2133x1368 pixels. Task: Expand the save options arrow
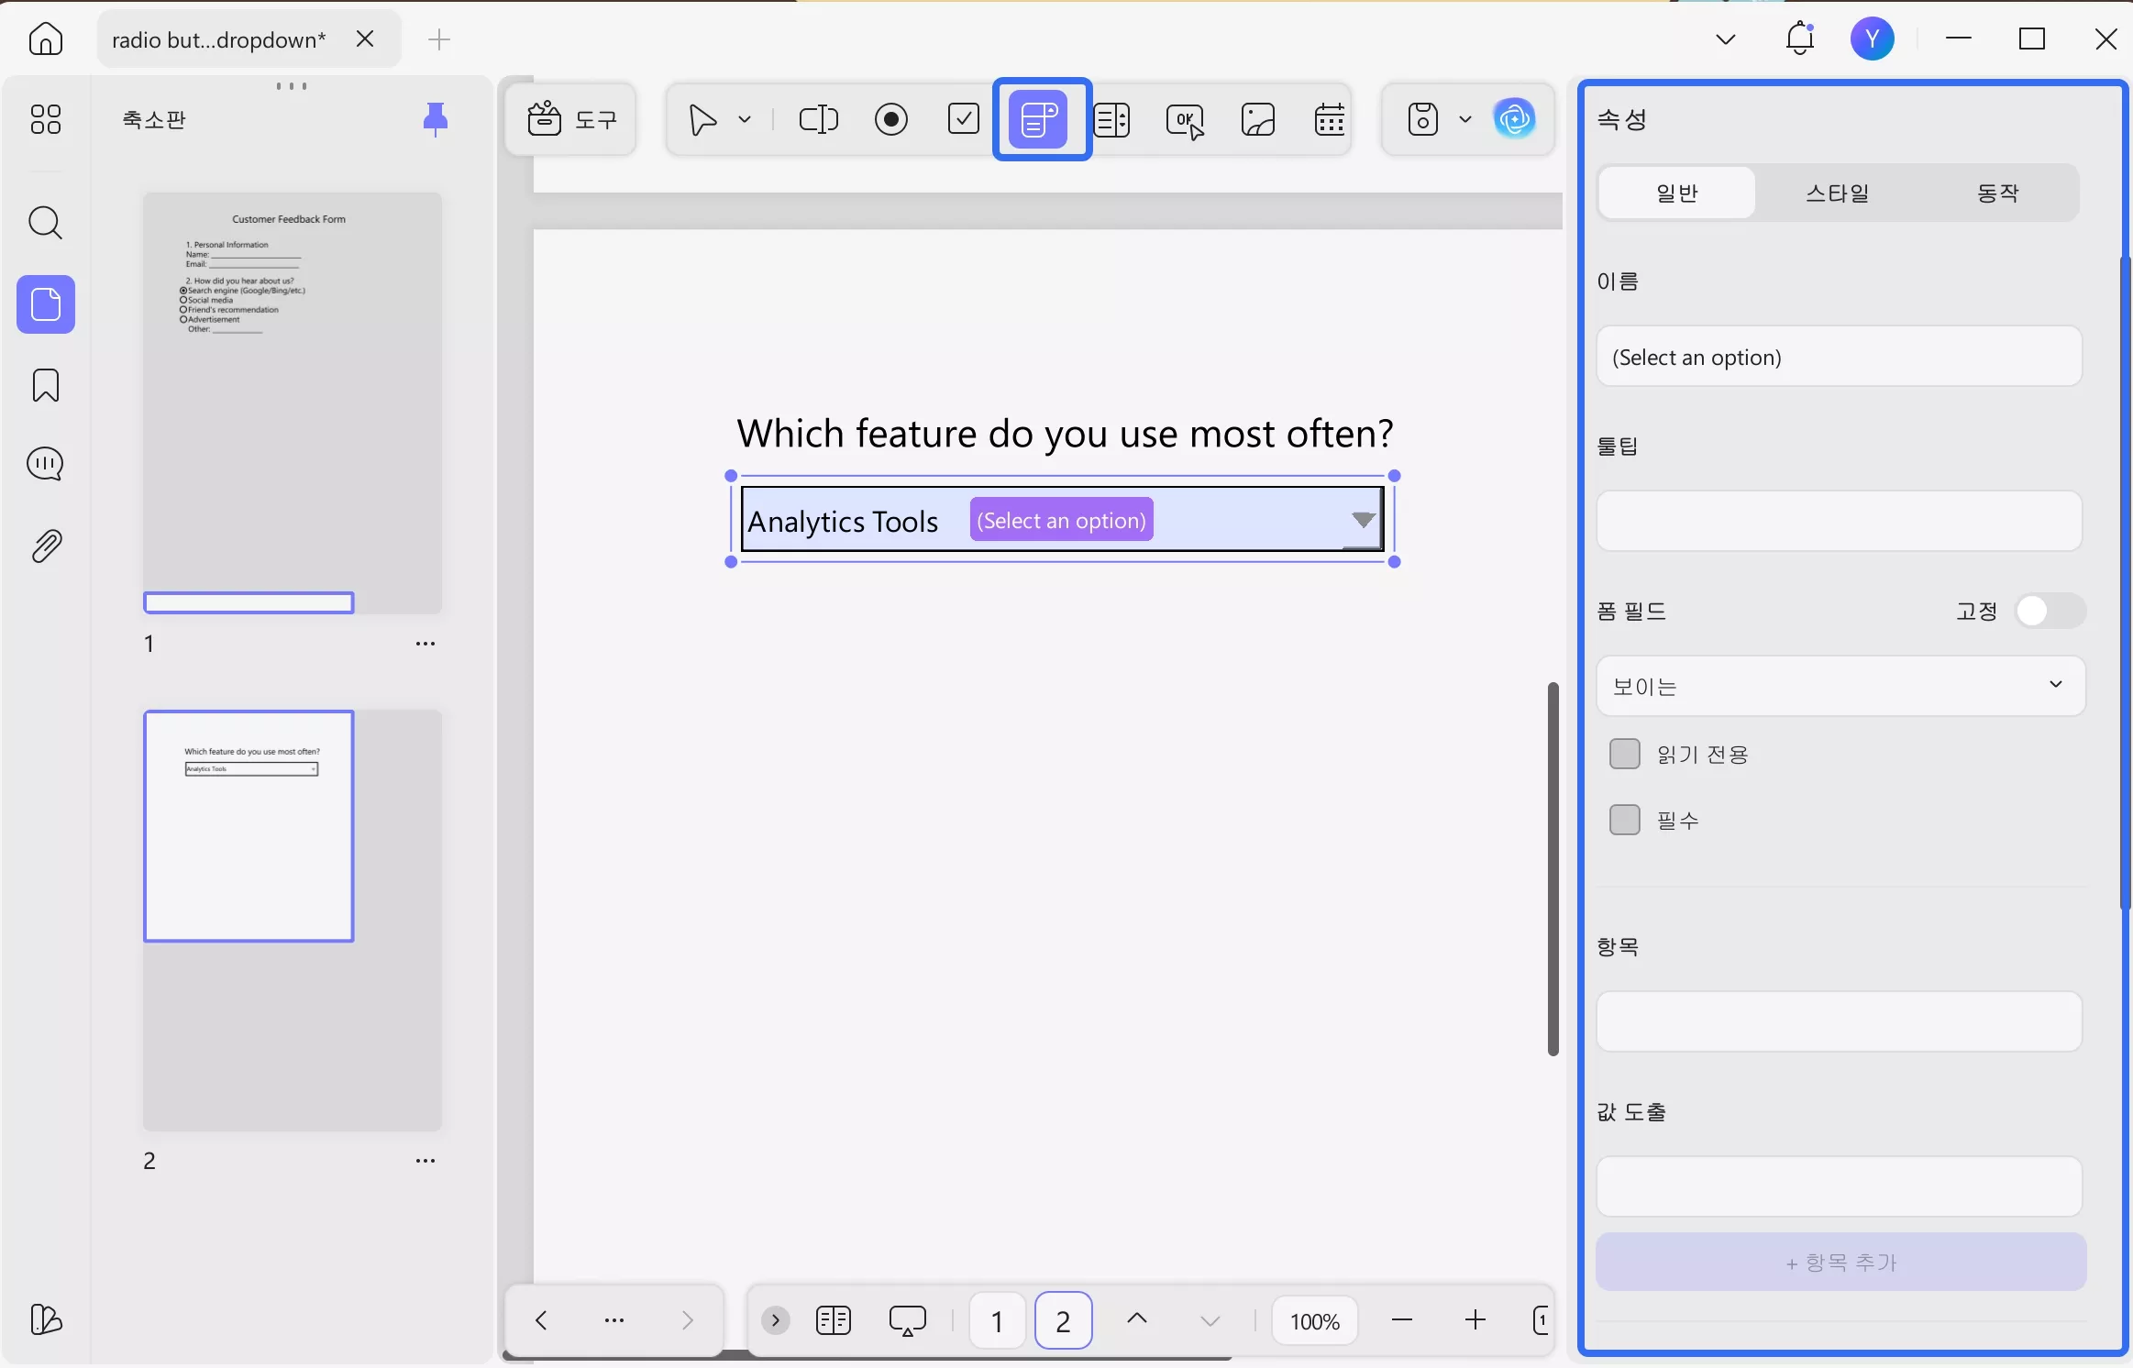click(1465, 119)
